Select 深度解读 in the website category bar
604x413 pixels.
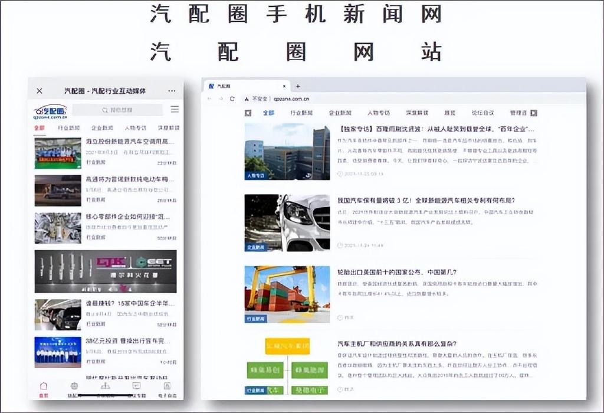pos(417,113)
